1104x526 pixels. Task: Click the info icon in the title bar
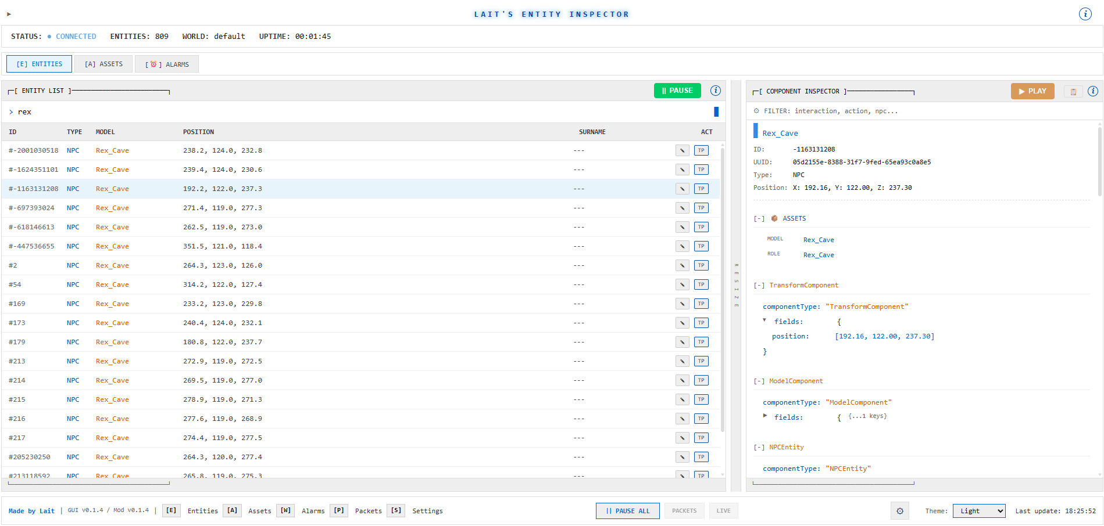click(x=1085, y=14)
